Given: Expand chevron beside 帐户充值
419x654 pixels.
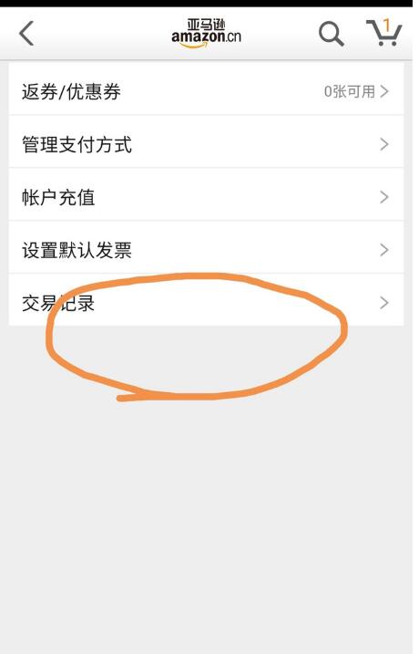Looking at the screenshot, I should tap(384, 197).
